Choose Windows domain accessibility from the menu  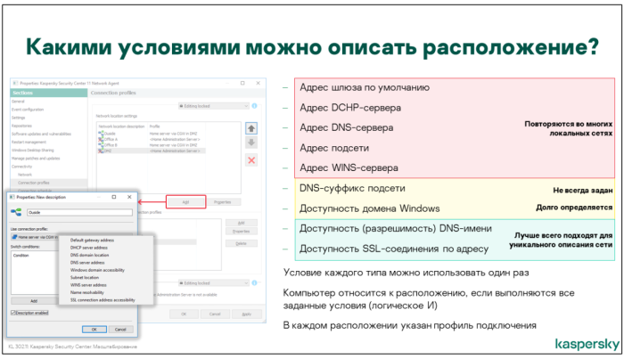coord(97,270)
